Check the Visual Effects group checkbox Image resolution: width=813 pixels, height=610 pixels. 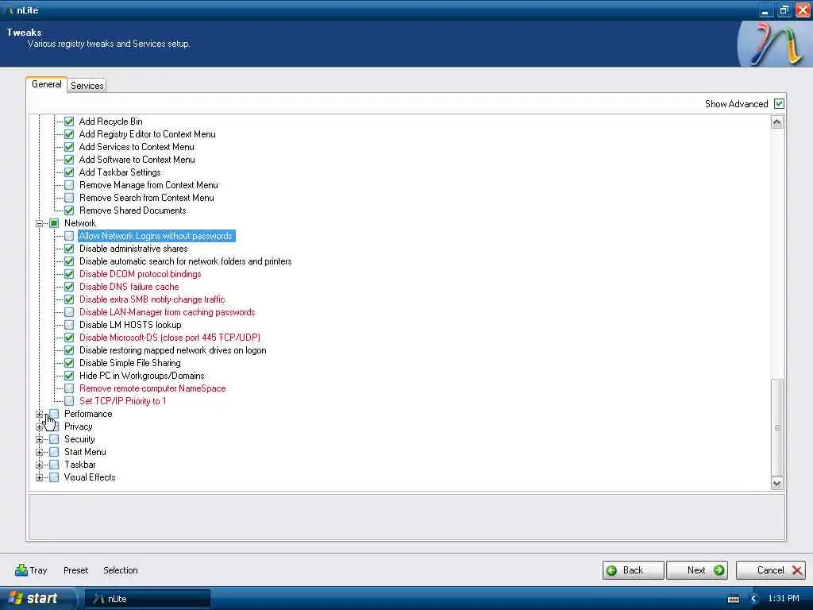(x=54, y=477)
